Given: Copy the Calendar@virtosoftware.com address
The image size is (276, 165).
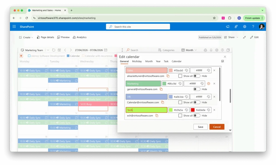Looking at the screenshot, I should point(163,102).
